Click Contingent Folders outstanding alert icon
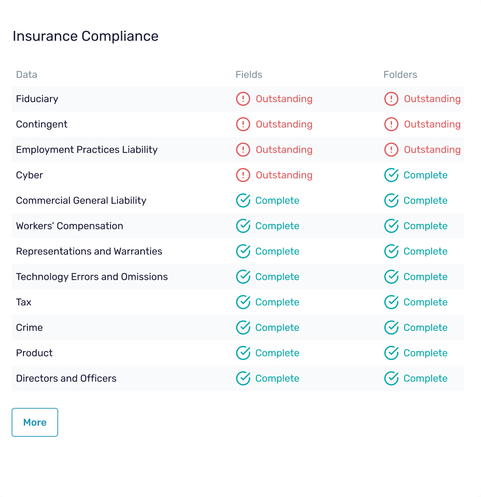The image size is (481, 497). [x=391, y=125]
